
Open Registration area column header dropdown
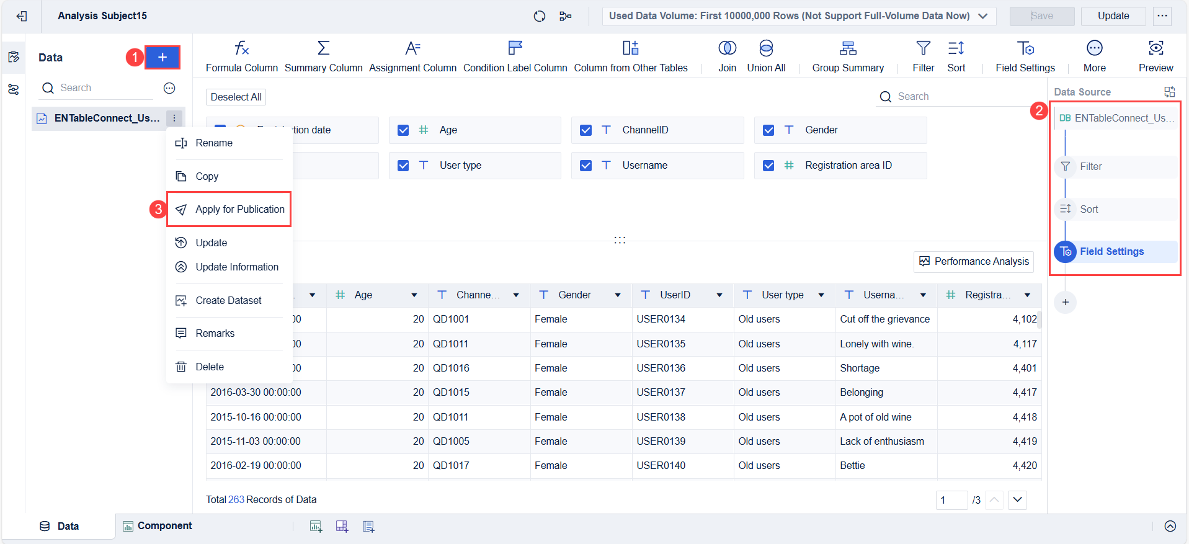tap(1028, 295)
